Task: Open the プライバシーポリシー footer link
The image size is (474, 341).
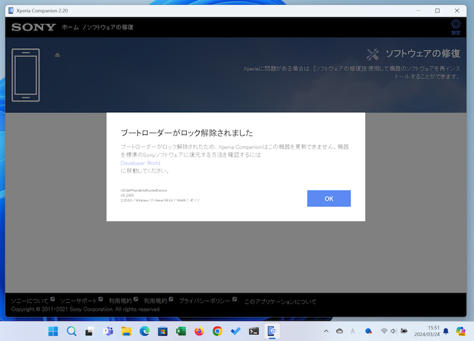Action: (x=204, y=301)
